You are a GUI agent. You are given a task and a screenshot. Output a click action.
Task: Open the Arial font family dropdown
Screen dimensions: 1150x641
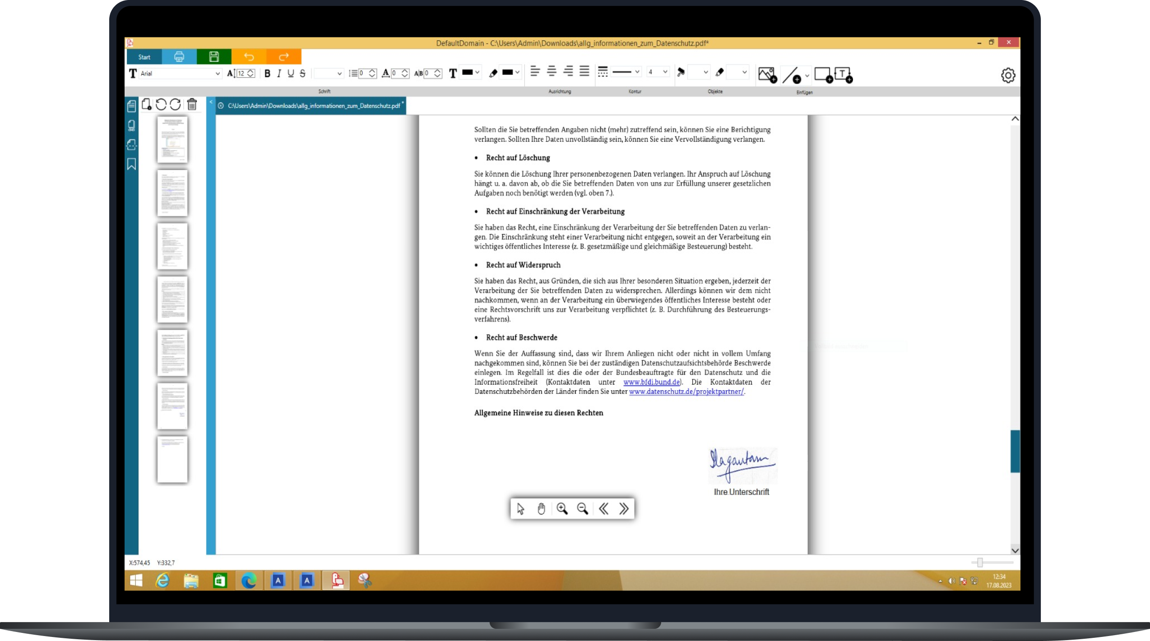(x=218, y=74)
